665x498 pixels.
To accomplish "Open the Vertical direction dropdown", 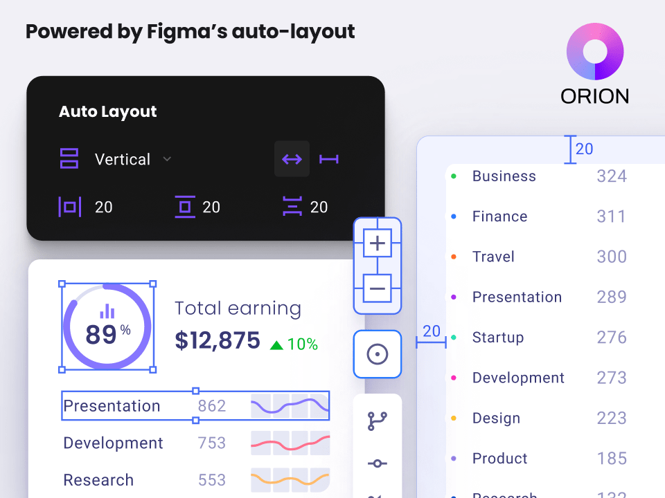I will (166, 159).
